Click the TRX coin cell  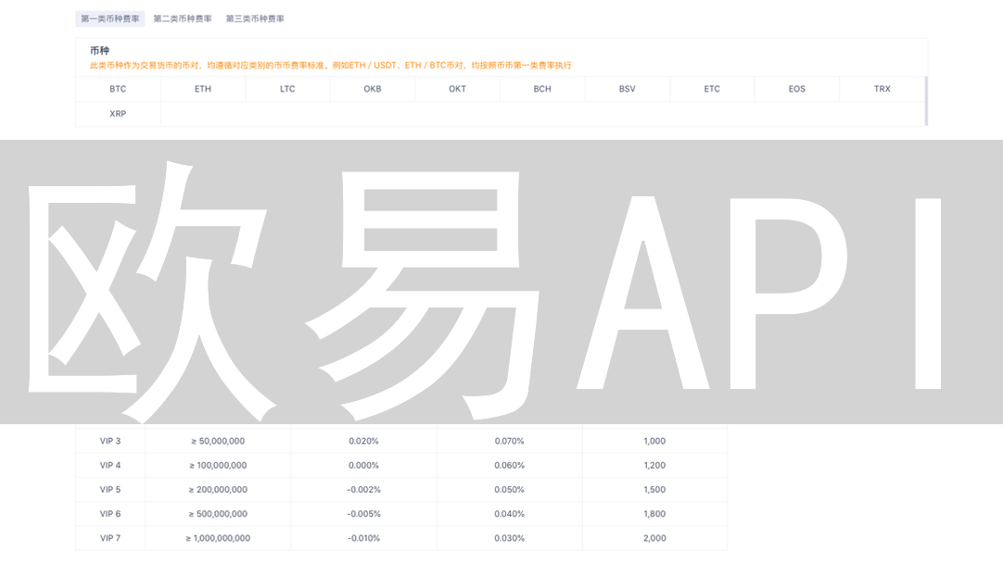(882, 89)
